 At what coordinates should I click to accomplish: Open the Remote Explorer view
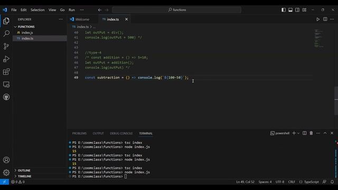(x=6, y=84)
